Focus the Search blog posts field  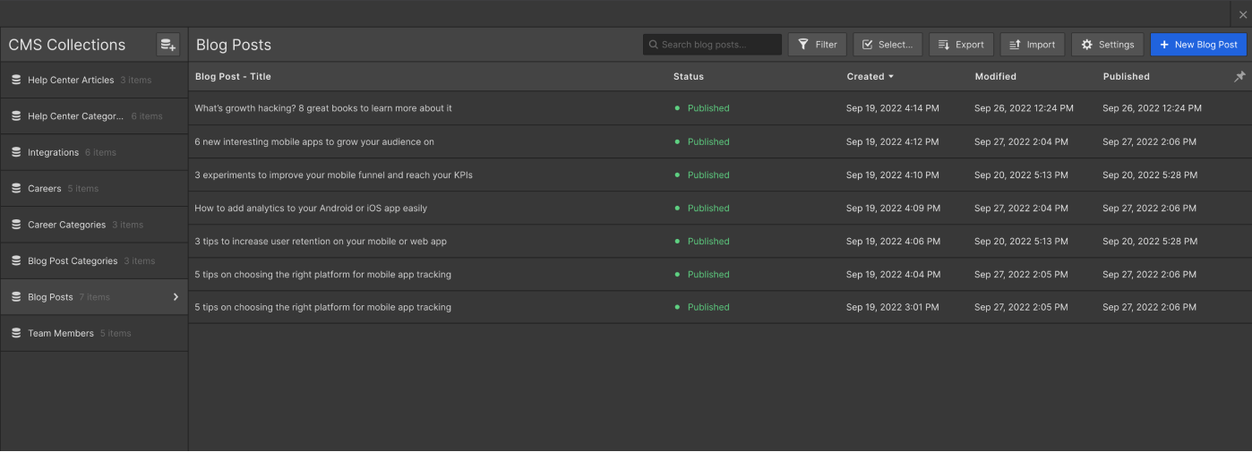(x=718, y=45)
